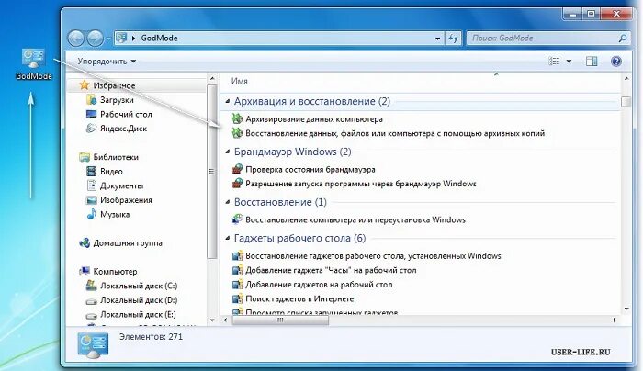Screen dimensions: 643x371
Task: Click the GodMode address bar location icon
Action: (x=121, y=38)
